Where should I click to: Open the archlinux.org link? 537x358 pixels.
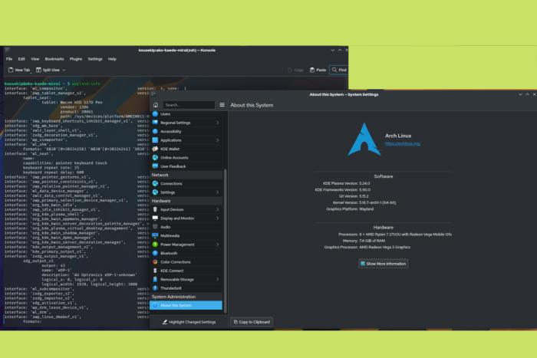pyautogui.click(x=403, y=144)
